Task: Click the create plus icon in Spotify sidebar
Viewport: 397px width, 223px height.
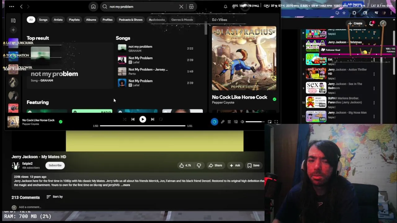Action: pyautogui.click(x=13, y=30)
